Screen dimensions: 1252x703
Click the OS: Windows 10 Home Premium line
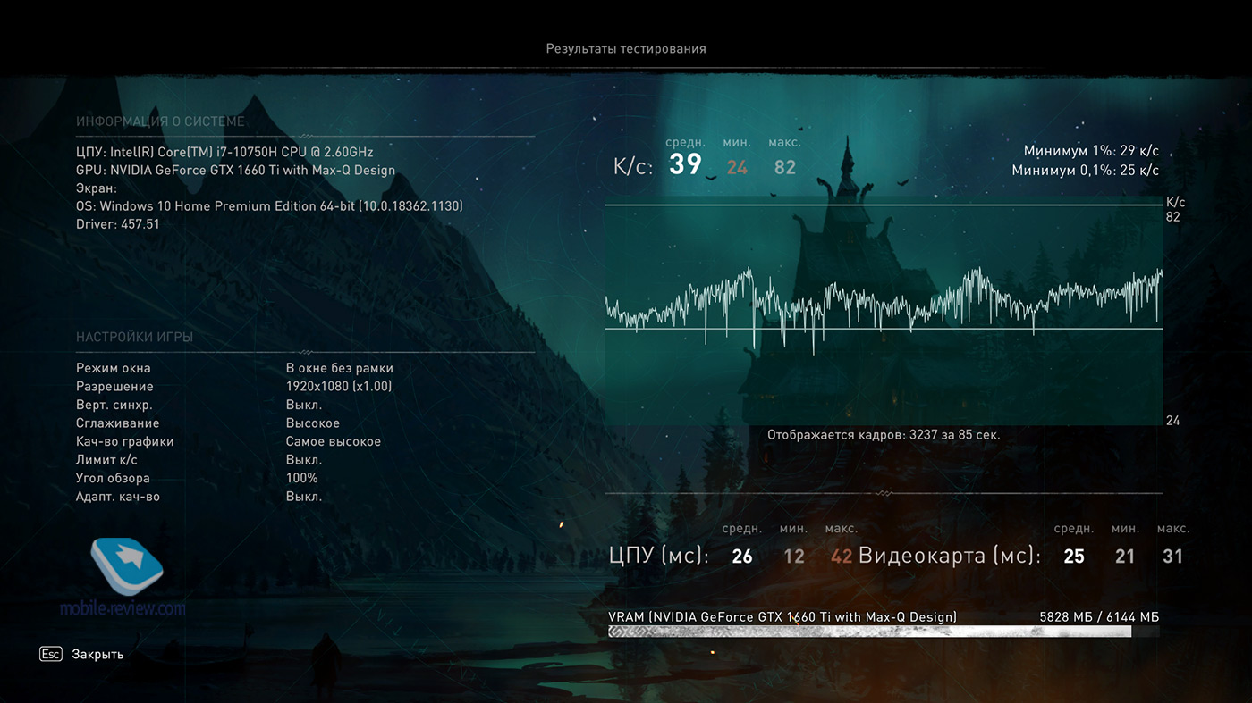(269, 206)
